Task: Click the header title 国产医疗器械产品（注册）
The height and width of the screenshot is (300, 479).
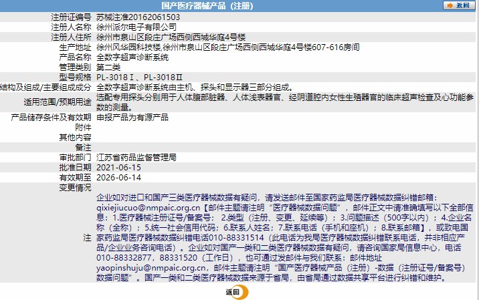Action: click(x=207, y=6)
